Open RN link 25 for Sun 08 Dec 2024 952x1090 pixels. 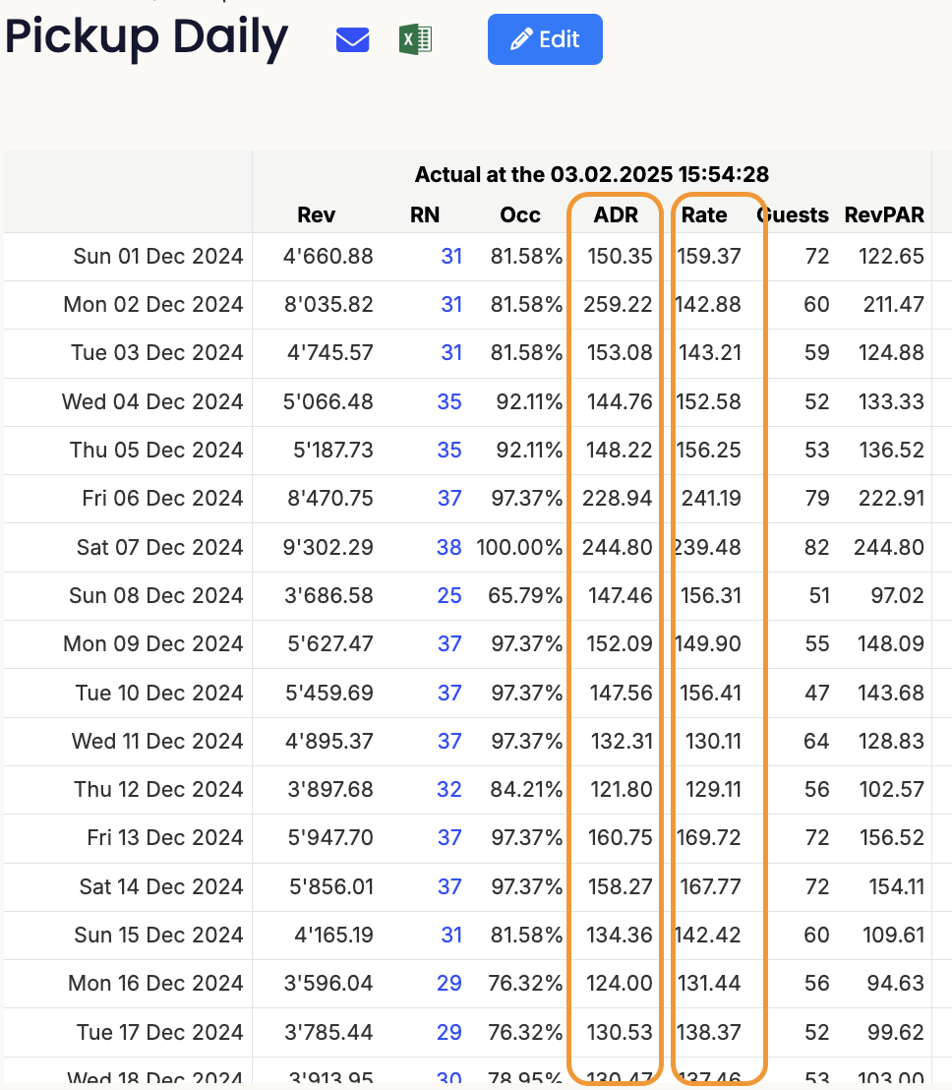(449, 595)
